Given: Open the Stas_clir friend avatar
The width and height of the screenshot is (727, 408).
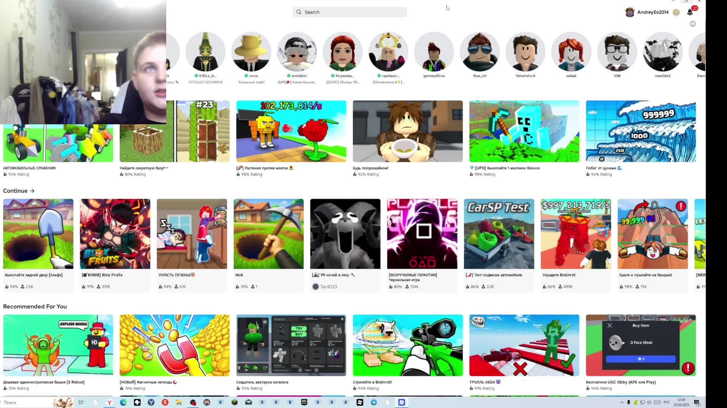Looking at the screenshot, I should (x=479, y=52).
